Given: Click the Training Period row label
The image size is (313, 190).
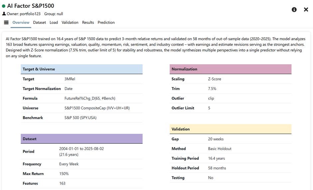Looking at the screenshot, I should pyautogui.click(x=185, y=158).
